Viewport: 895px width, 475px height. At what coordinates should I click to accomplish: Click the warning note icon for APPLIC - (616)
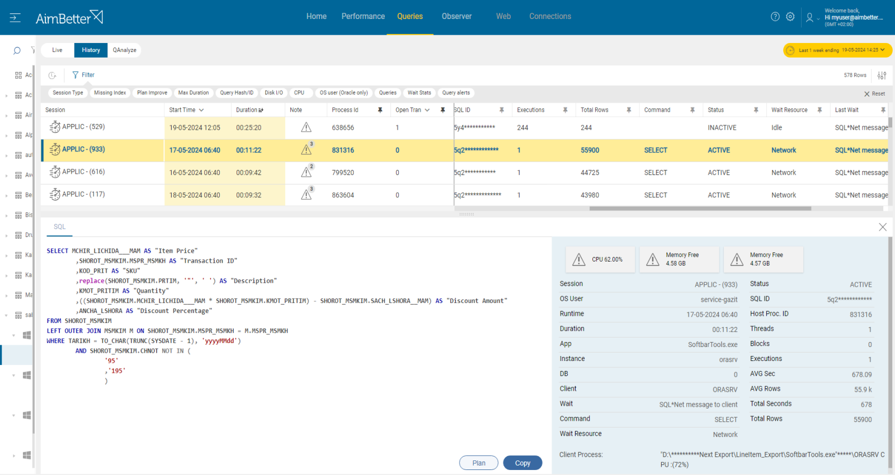pyautogui.click(x=306, y=172)
